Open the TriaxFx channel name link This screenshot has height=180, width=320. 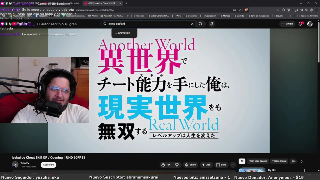click(25, 163)
